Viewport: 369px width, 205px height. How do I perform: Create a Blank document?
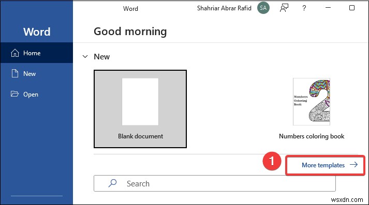[x=140, y=109]
